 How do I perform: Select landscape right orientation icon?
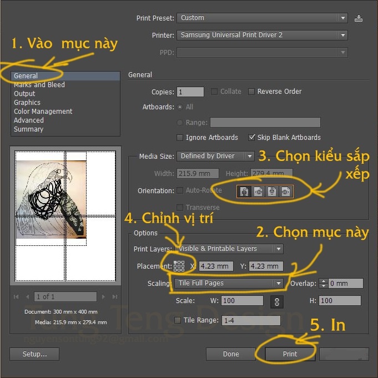click(x=286, y=191)
